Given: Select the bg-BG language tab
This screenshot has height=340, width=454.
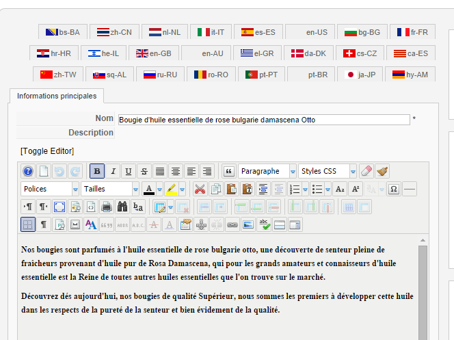Looking at the screenshot, I should tap(362, 32).
